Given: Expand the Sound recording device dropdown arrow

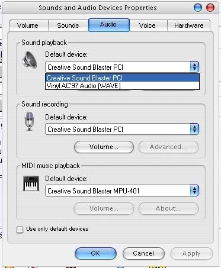Looking at the screenshot, I should tap(194, 129).
